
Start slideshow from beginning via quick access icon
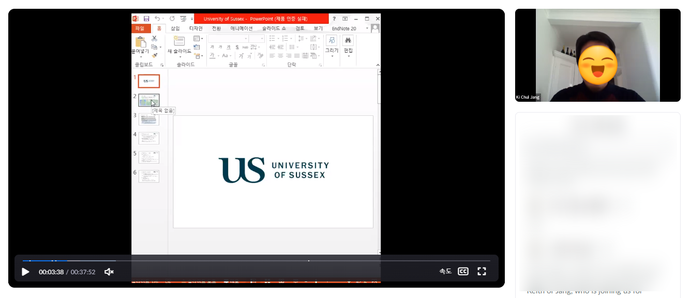click(183, 19)
